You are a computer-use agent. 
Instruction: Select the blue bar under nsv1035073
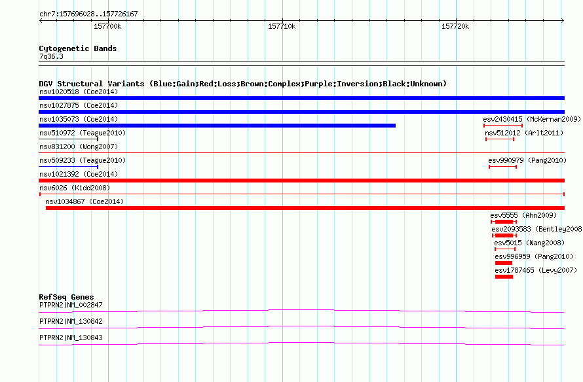coord(217,126)
